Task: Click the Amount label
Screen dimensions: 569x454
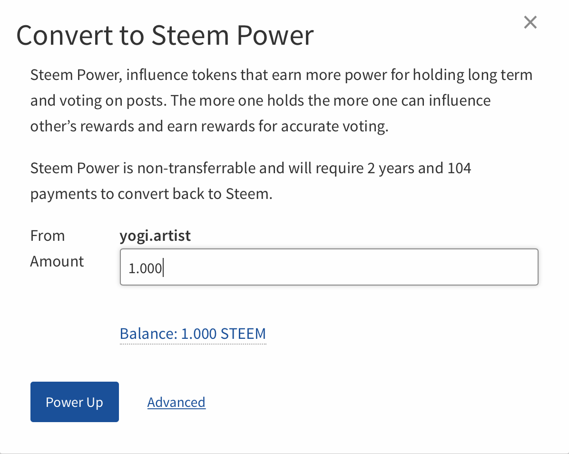Action: pos(57,261)
